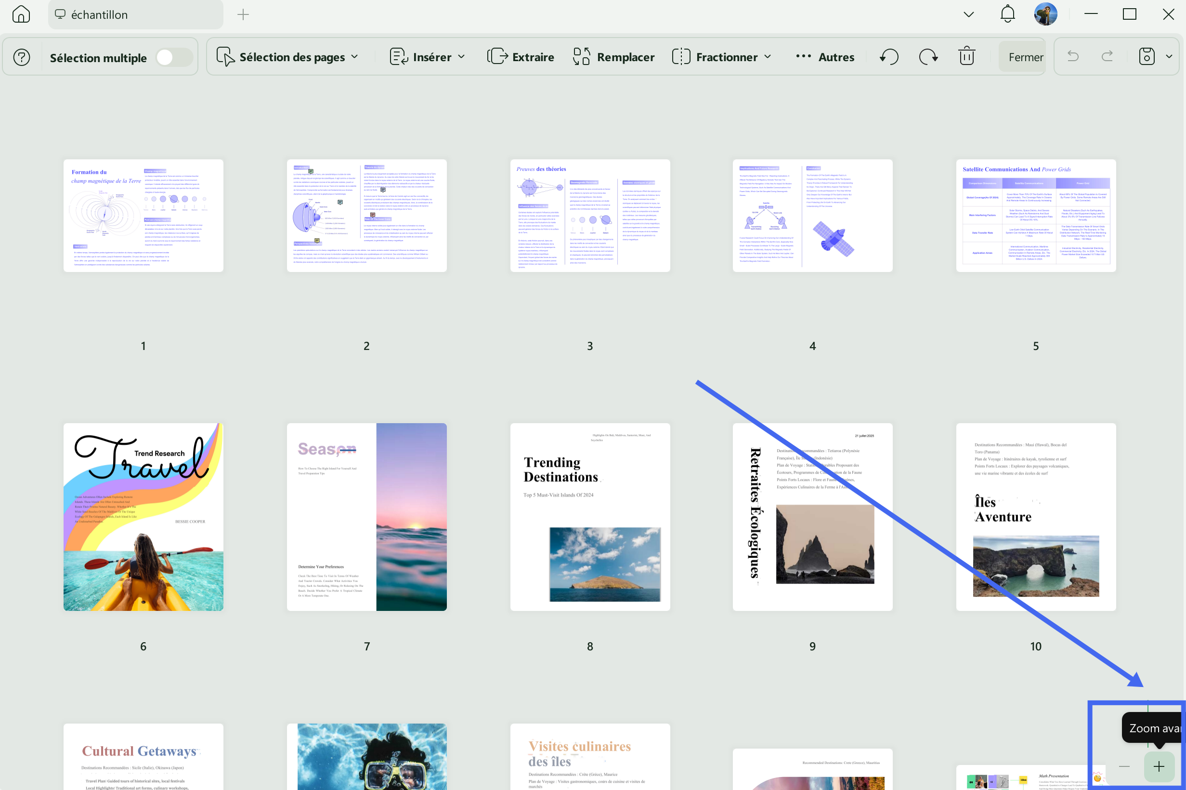Add a new tab with plus
1186x790 pixels.
[243, 14]
